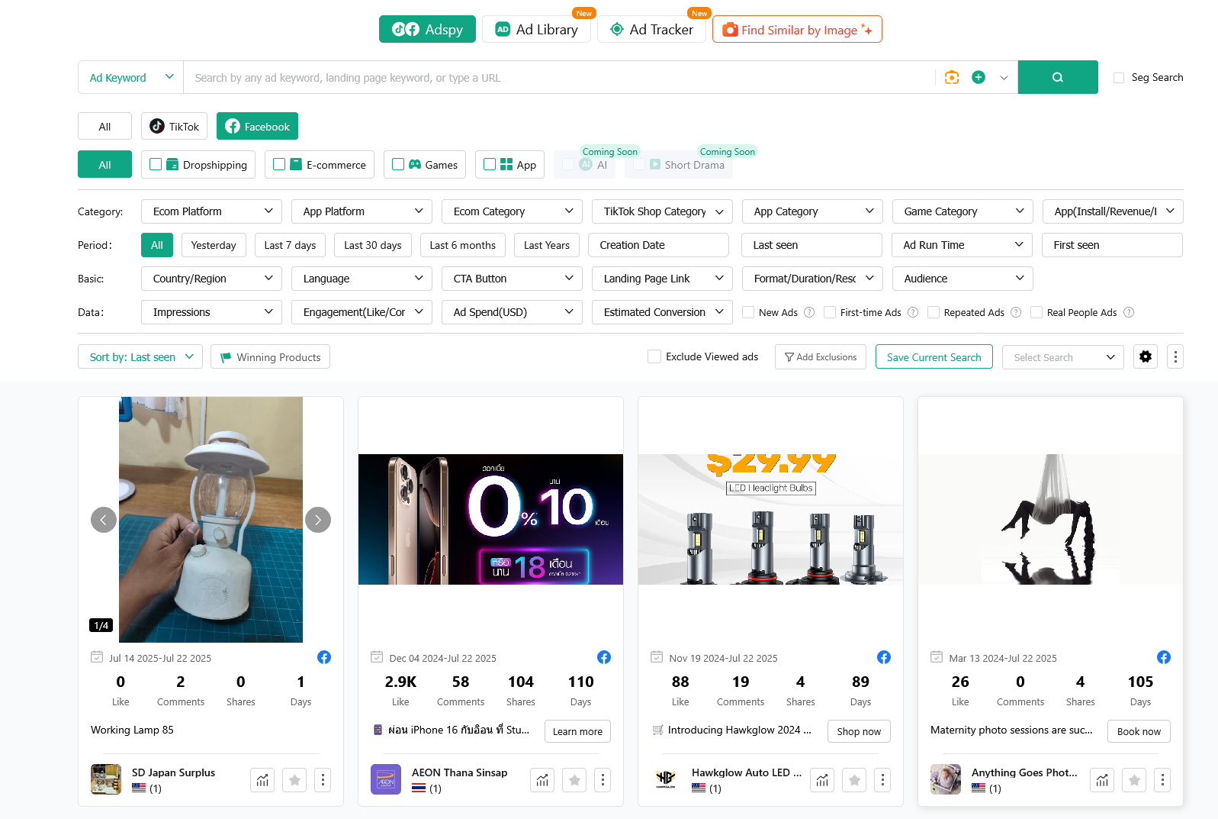The image size is (1218, 819).
Task: Click the green plus icon in the search bar
Action: (979, 77)
